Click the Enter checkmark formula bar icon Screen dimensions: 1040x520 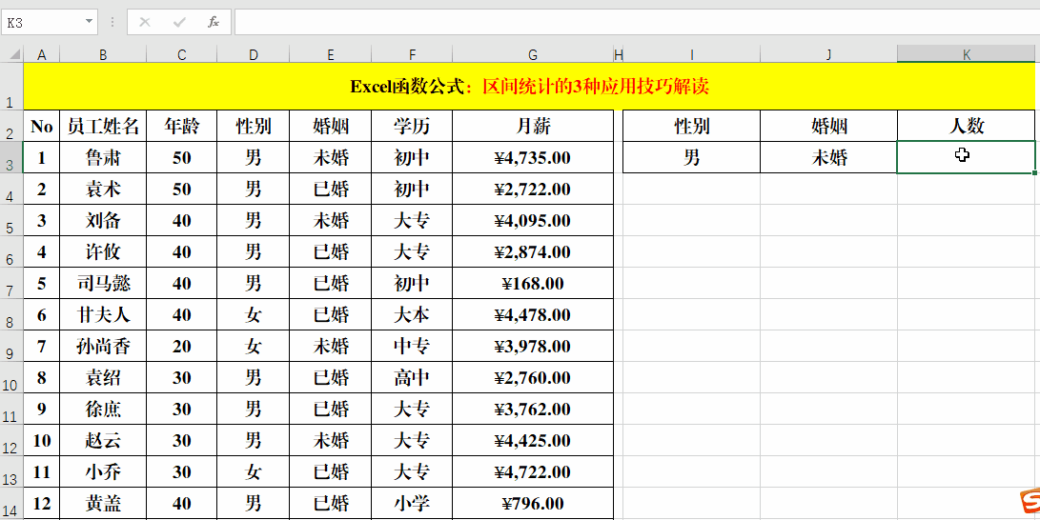click(179, 22)
